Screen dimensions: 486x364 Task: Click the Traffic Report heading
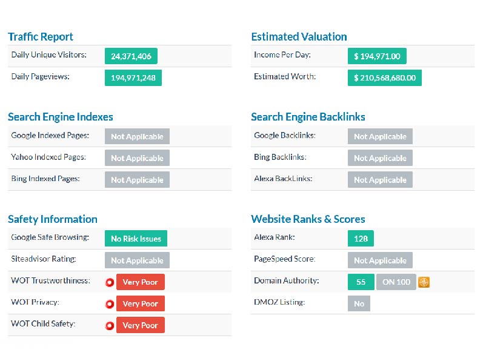coord(41,37)
